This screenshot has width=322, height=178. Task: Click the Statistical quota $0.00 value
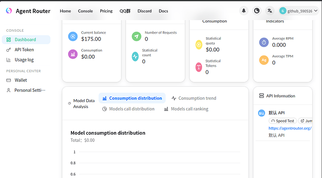[x=212, y=50]
